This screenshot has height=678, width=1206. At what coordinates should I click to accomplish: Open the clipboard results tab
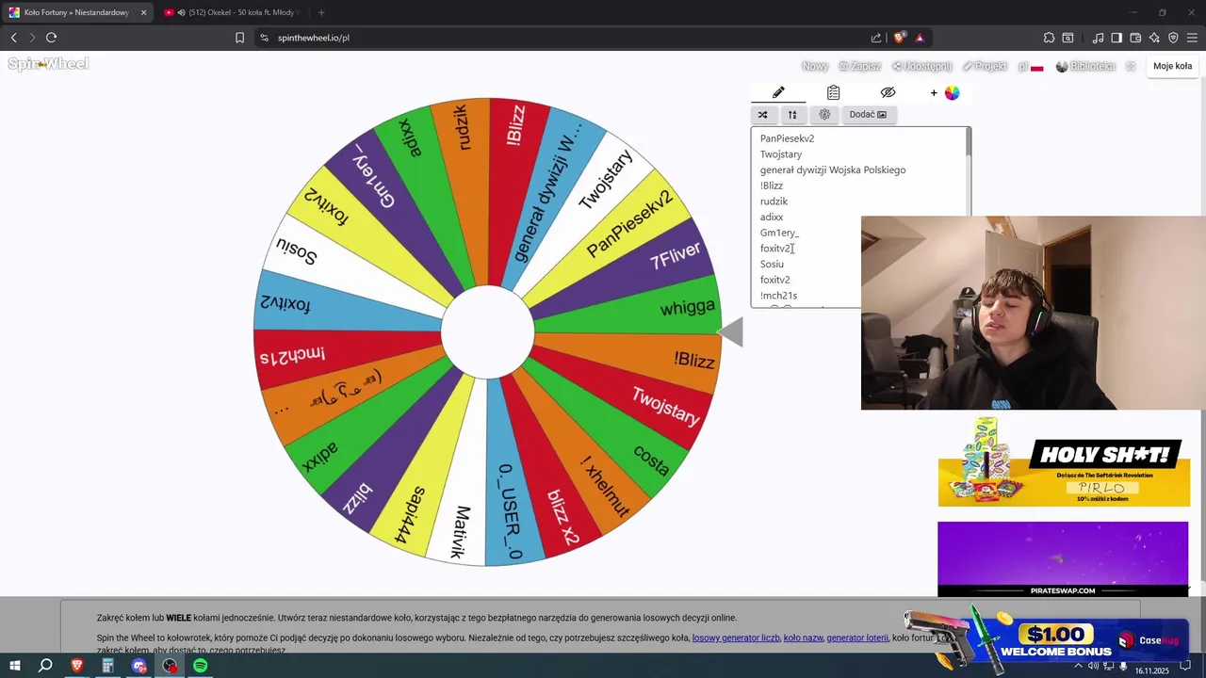point(833,92)
